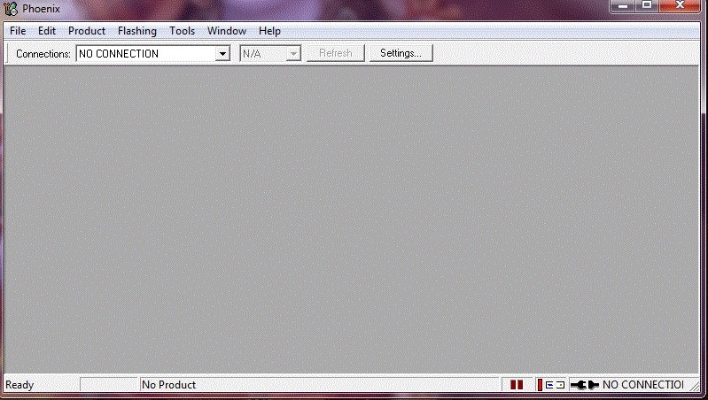This screenshot has height=400, width=708.
Task: Click 'No Product' status bar entry
Action: 169,385
